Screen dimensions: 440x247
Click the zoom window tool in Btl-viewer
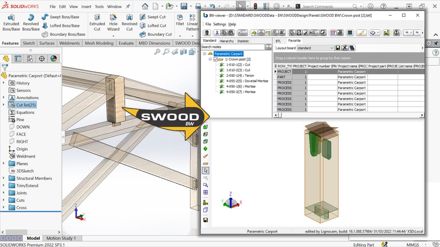click(x=206, y=185)
